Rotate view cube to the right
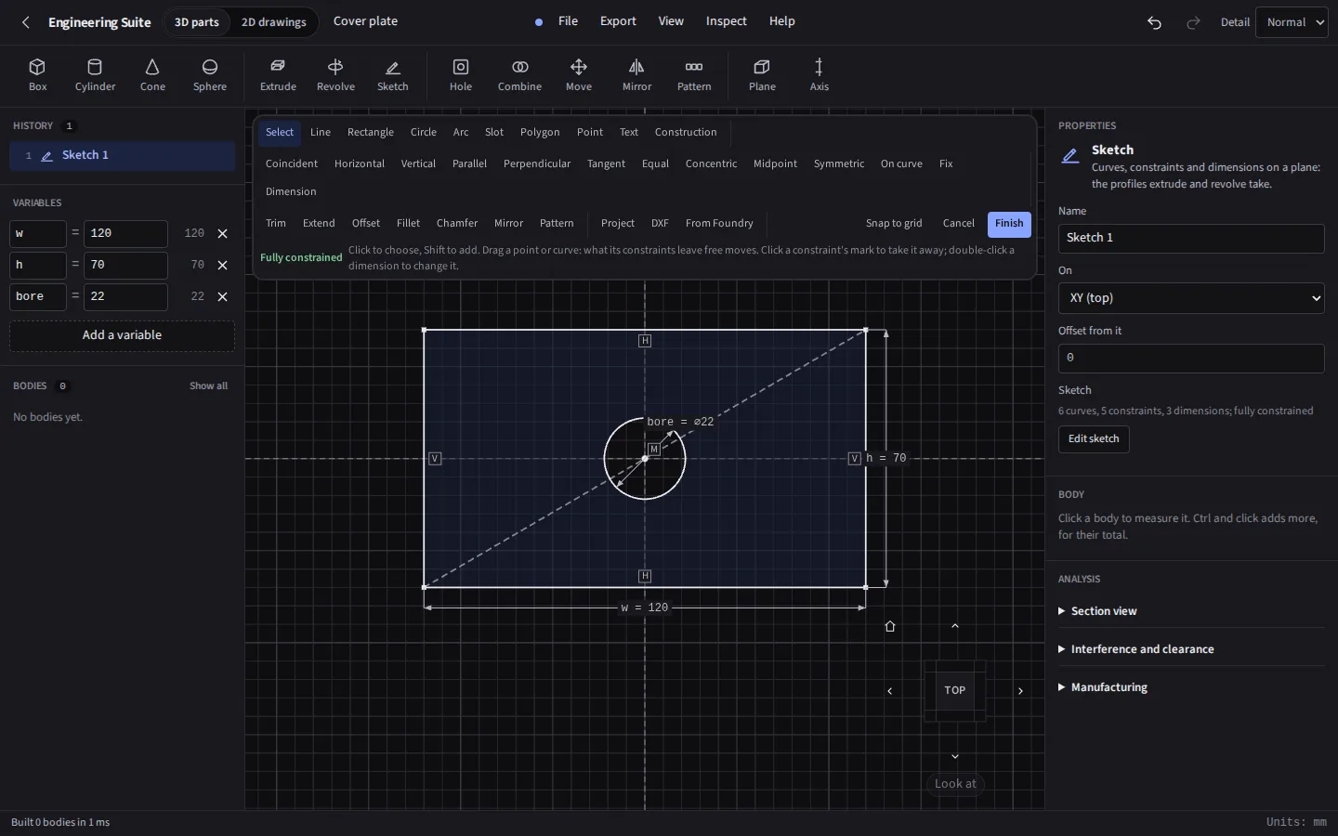The image size is (1338, 836). point(1020,691)
